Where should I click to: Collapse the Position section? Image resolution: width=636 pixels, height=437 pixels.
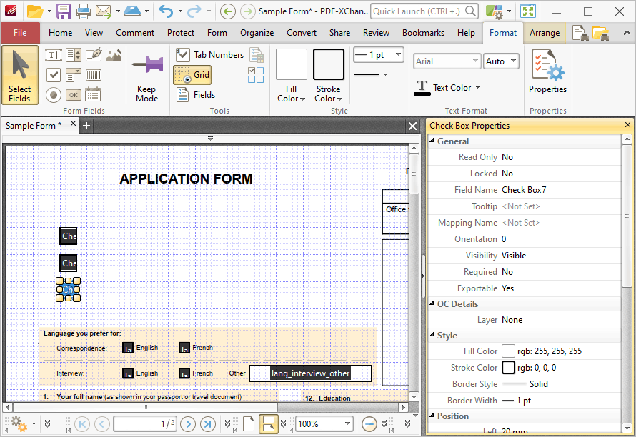click(432, 416)
